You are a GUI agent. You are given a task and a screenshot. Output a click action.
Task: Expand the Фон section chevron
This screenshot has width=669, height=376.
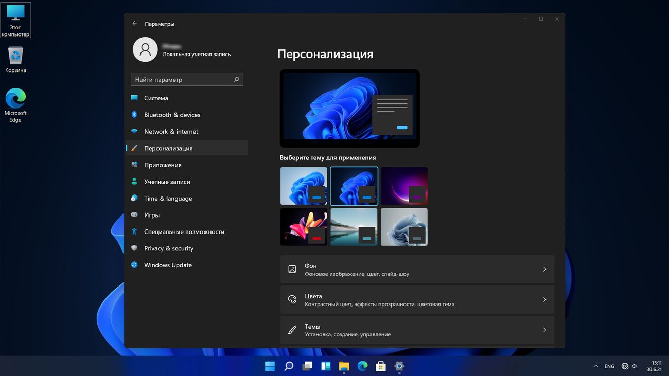(x=544, y=270)
